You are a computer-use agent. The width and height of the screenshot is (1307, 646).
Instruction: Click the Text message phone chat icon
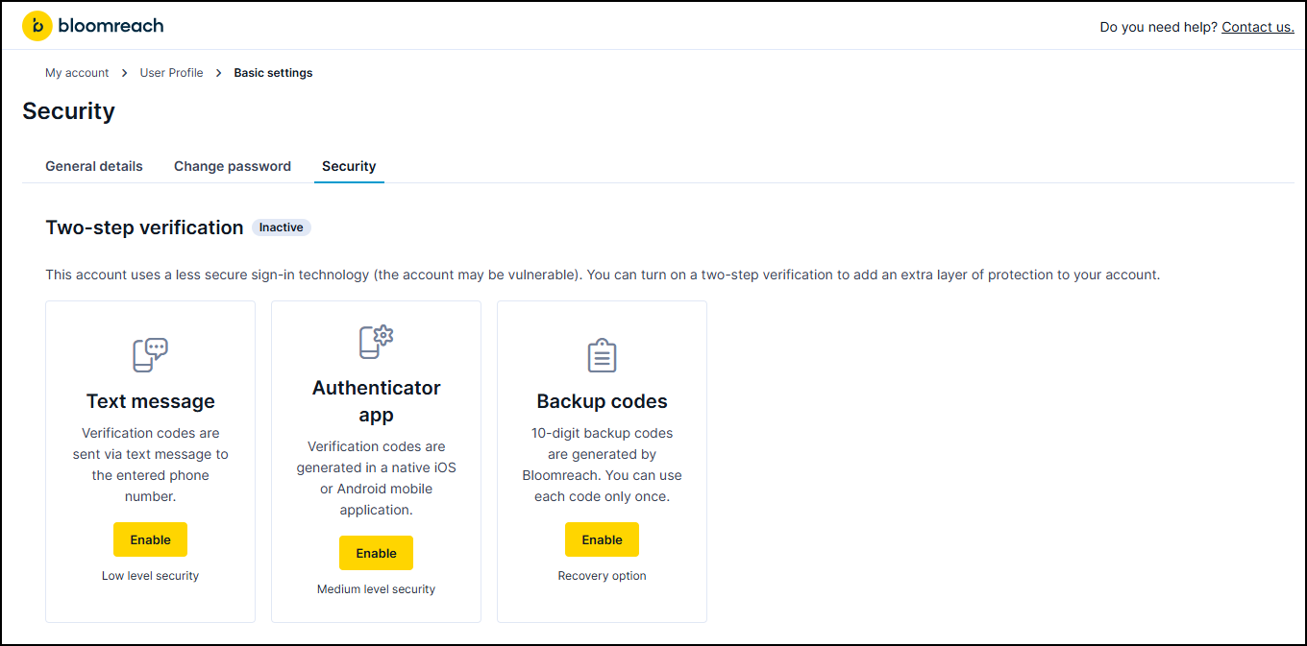point(150,355)
